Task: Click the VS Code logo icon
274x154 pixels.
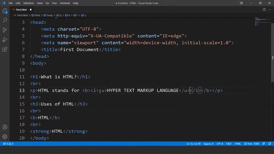Action: pos(4,3)
